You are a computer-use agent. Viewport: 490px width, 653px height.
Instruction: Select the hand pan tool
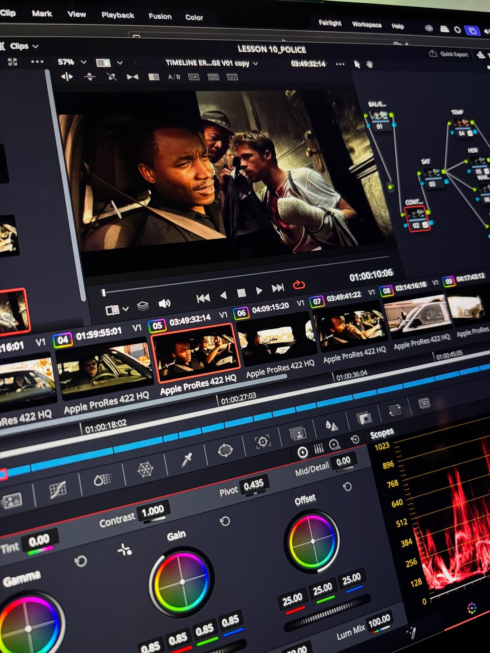click(369, 64)
